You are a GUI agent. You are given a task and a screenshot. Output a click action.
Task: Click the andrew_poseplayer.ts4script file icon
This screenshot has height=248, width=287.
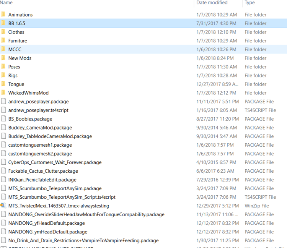click(3, 110)
